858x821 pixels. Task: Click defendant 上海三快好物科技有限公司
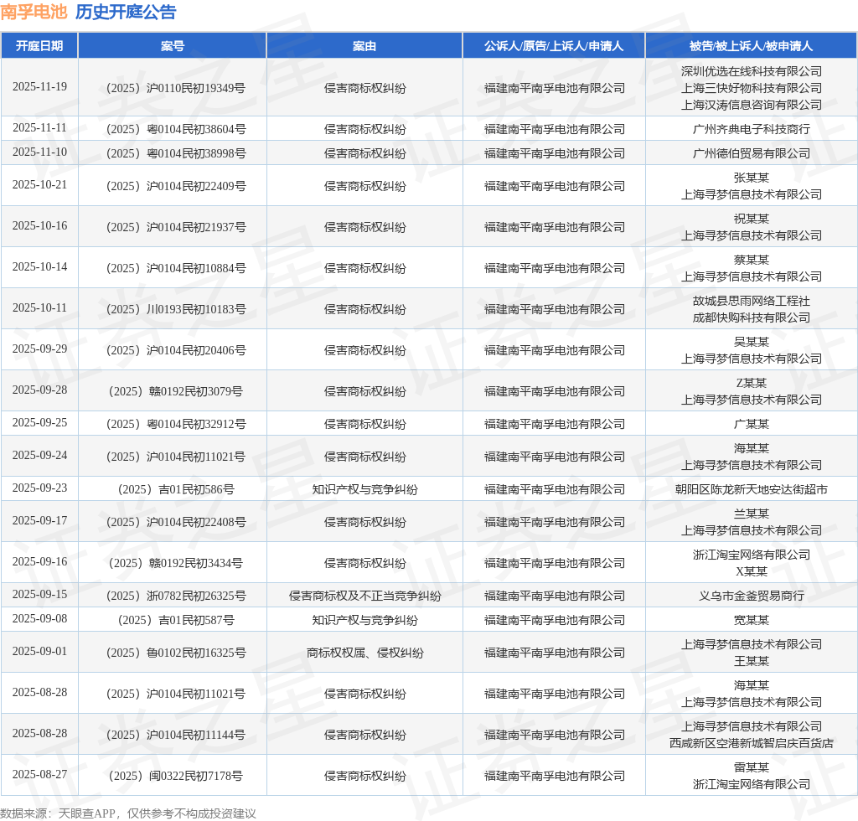click(752, 88)
